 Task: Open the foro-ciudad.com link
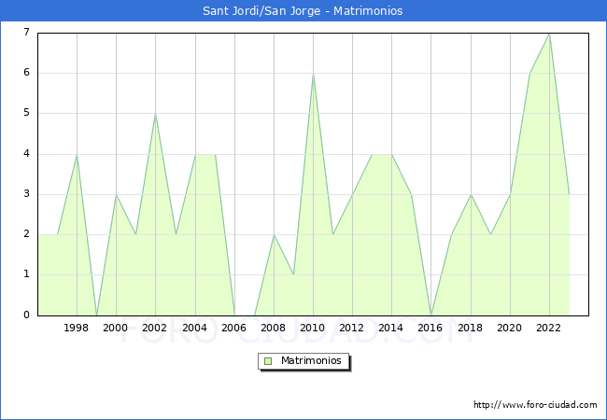(x=535, y=405)
